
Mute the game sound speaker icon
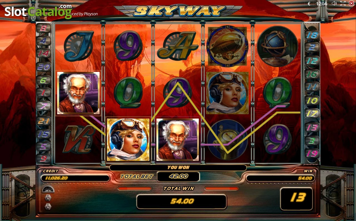click(x=334, y=3)
